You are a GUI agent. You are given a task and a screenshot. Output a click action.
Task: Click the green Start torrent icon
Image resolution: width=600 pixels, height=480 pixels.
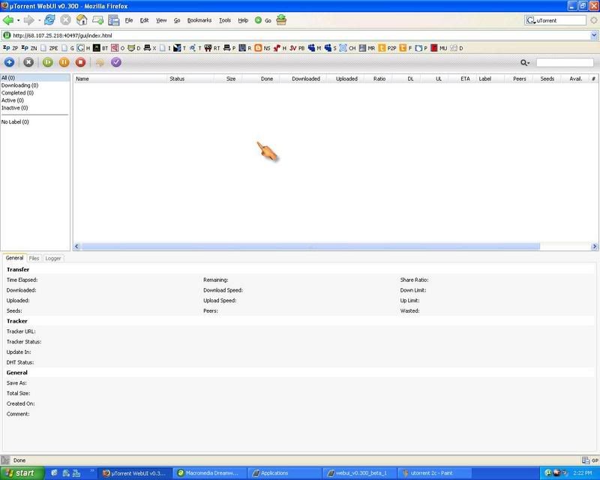coord(48,62)
